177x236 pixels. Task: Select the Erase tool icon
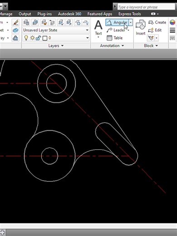pos(15,22)
